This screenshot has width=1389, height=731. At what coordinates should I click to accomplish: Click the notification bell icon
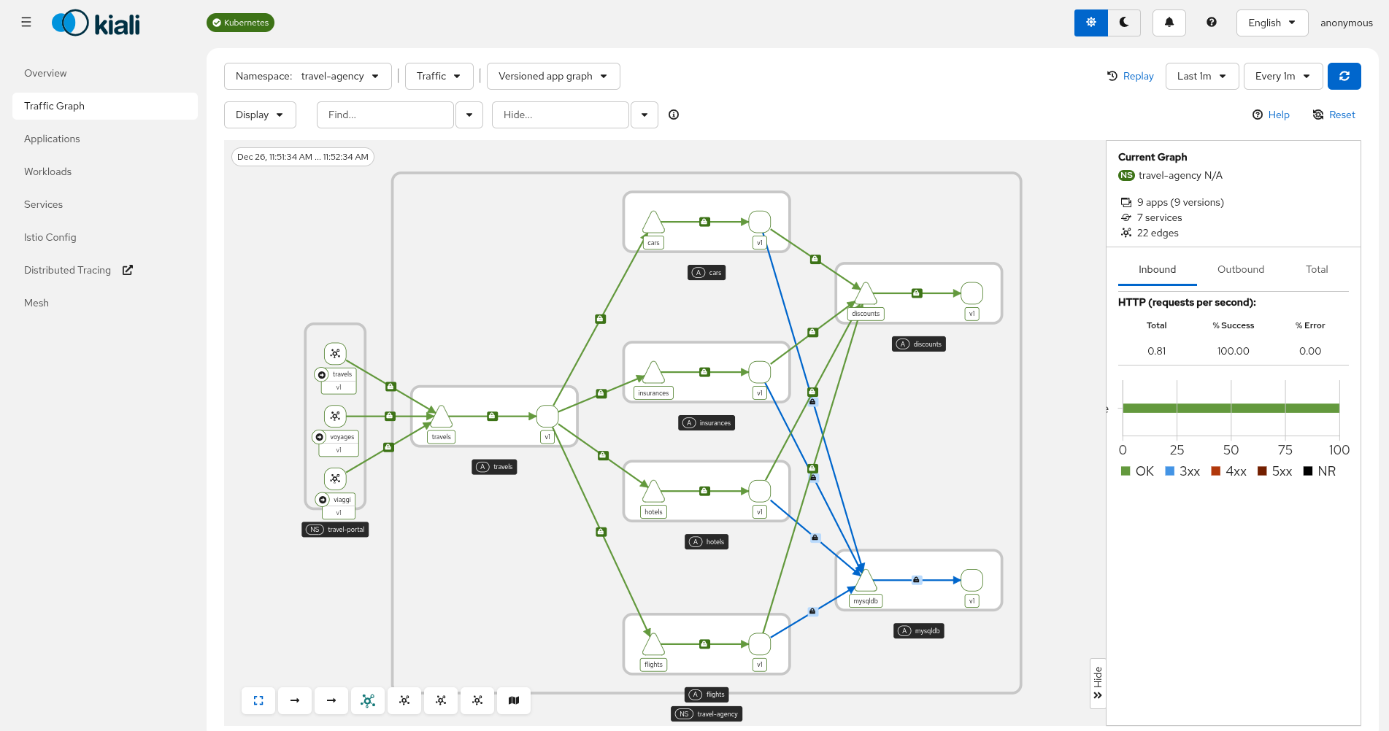[1169, 23]
